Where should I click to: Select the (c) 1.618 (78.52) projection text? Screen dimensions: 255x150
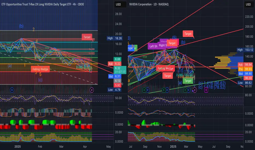click(212, 87)
